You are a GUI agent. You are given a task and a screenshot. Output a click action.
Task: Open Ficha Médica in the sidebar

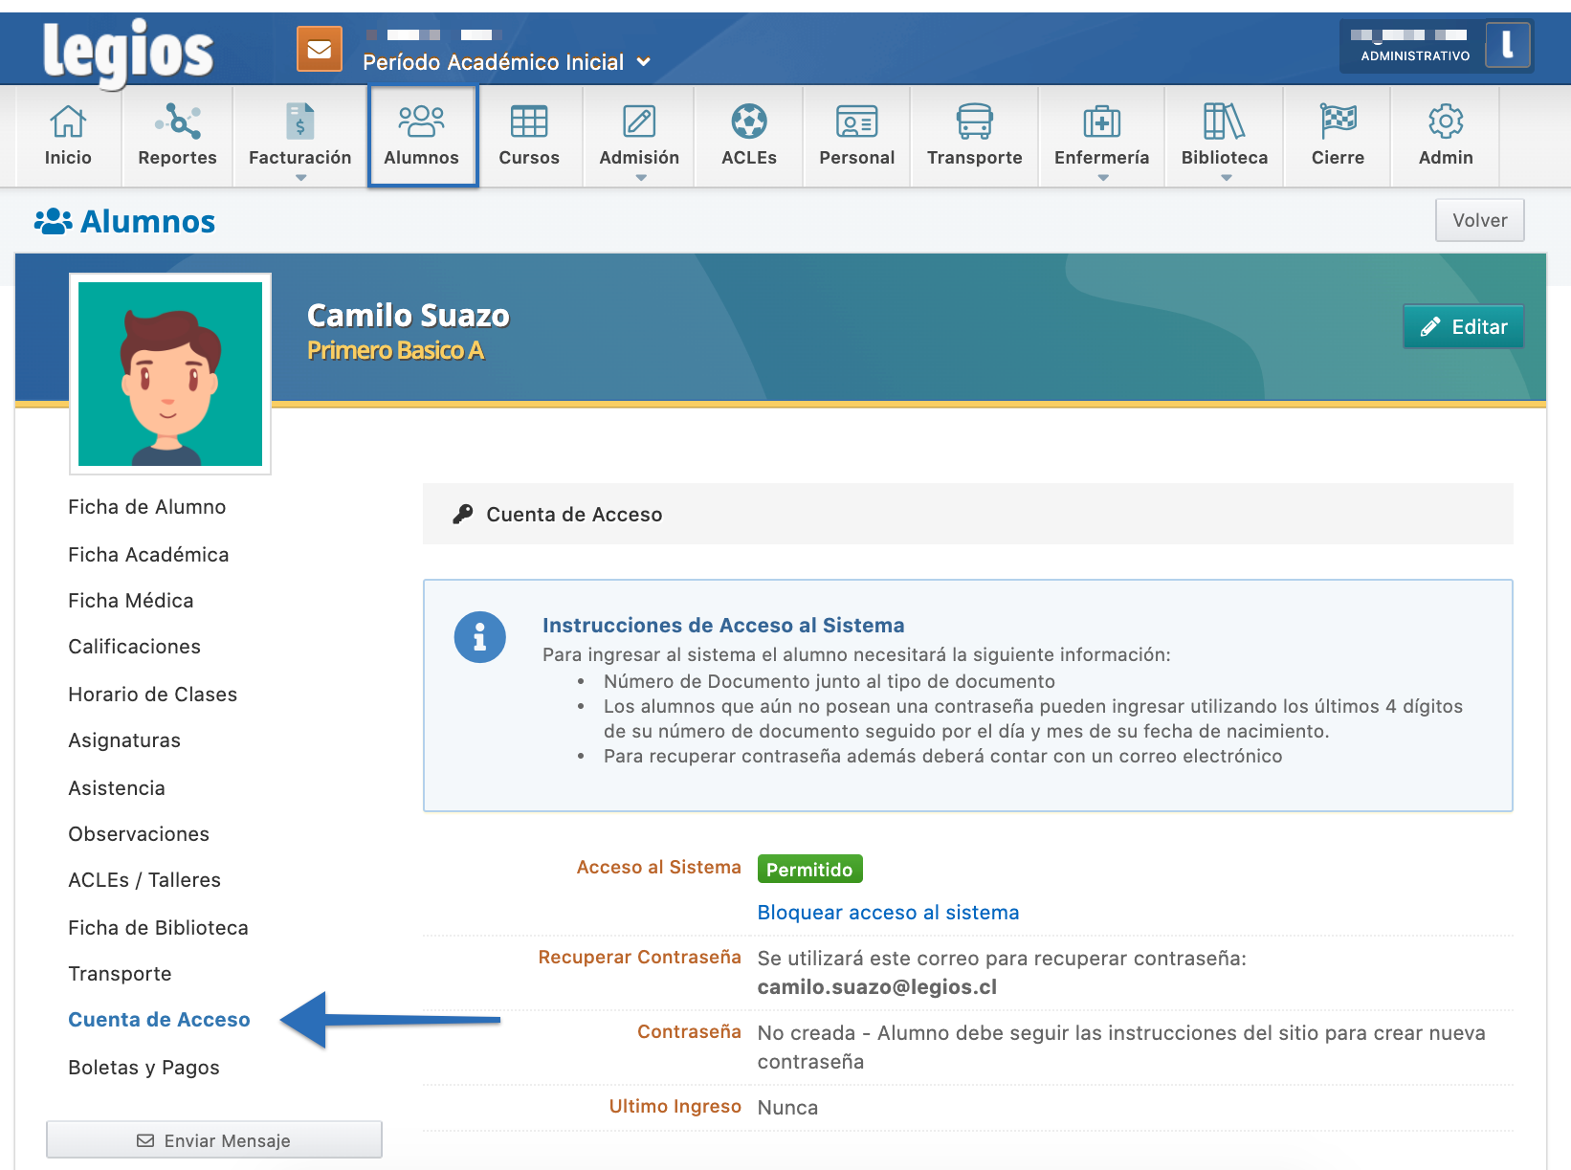131,601
